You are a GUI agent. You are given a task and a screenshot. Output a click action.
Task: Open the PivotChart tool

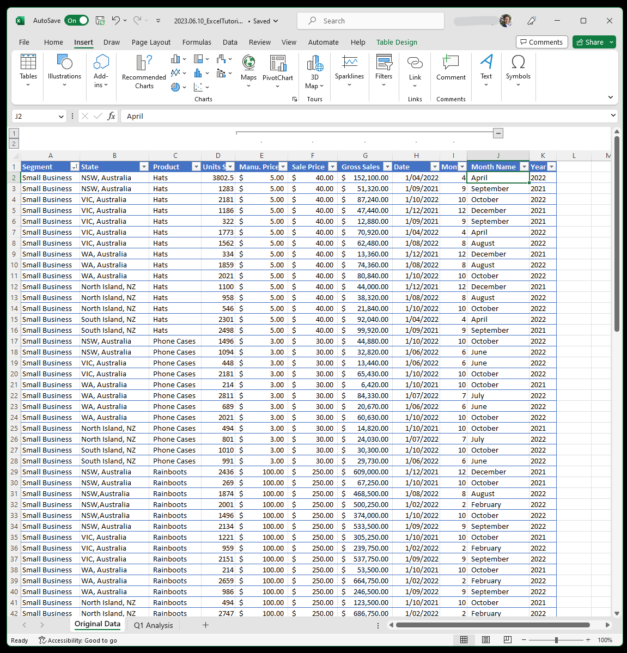click(277, 64)
